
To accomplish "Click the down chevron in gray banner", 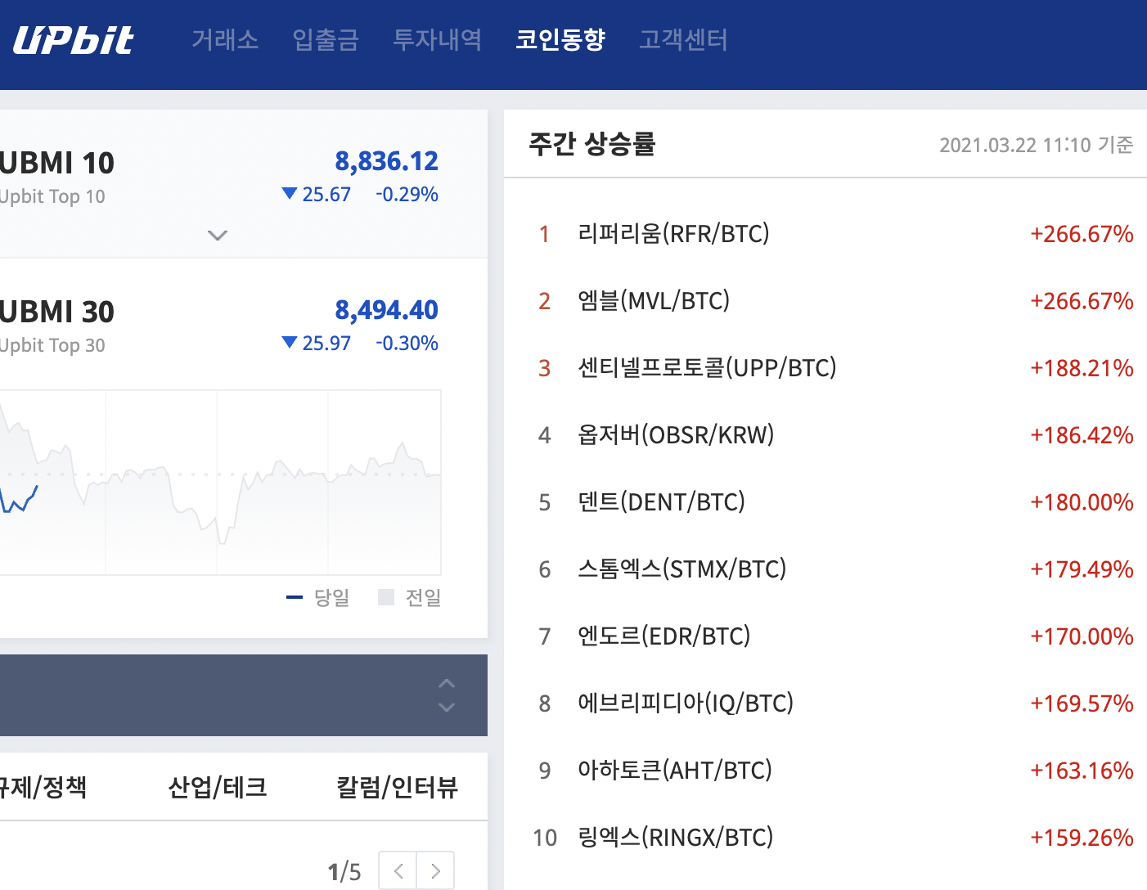I will tap(447, 707).
